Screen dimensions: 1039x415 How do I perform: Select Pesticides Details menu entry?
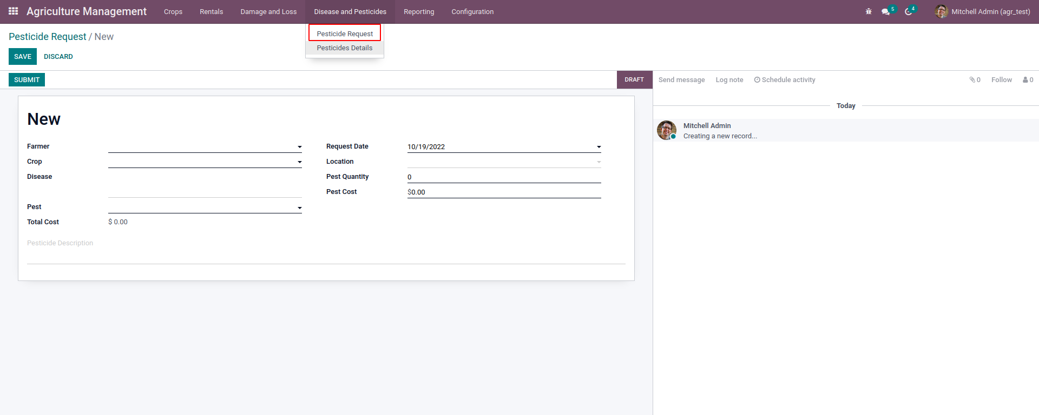pyautogui.click(x=344, y=48)
